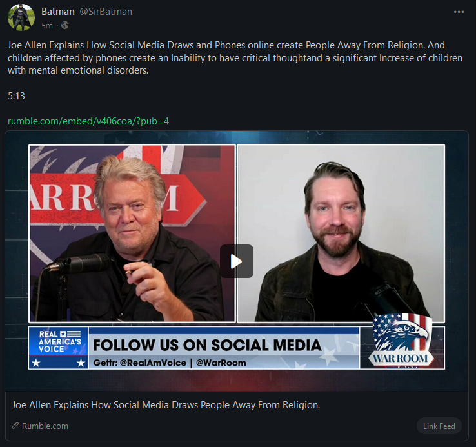476x447 pixels.
Task: Open the 5m post timestamp
Action: (47, 26)
